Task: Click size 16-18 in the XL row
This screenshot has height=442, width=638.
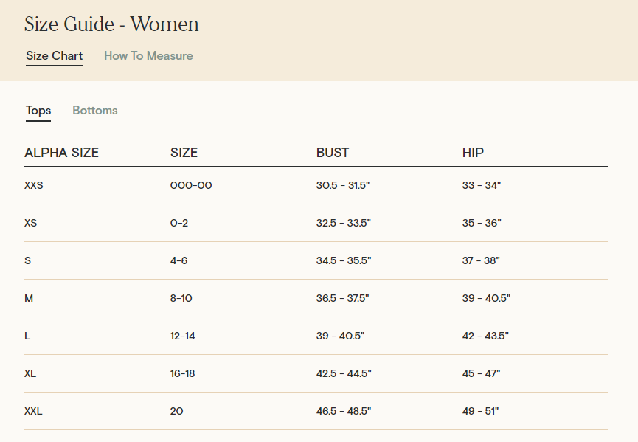Action: (x=182, y=373)
